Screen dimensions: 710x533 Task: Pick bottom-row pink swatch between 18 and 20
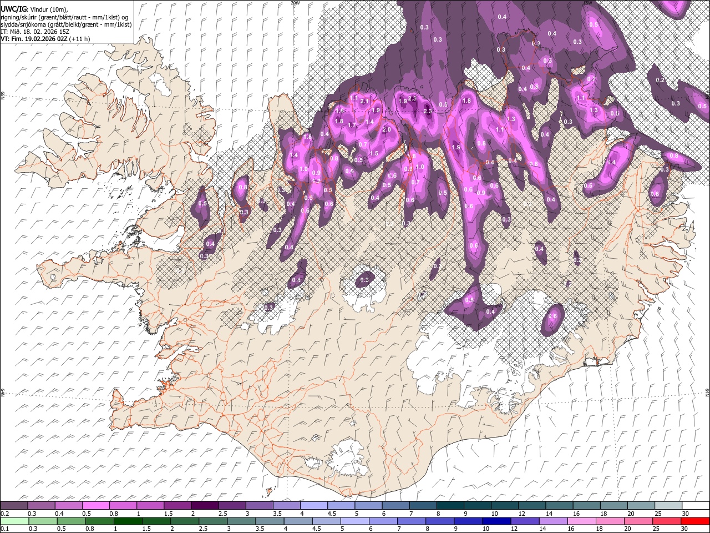pyautogui.click(x=610, y=521)
